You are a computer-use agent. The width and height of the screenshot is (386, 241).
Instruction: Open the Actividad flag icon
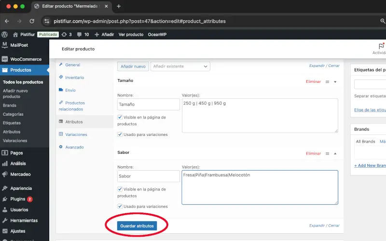pyautogui.click(x=381, y=46)
